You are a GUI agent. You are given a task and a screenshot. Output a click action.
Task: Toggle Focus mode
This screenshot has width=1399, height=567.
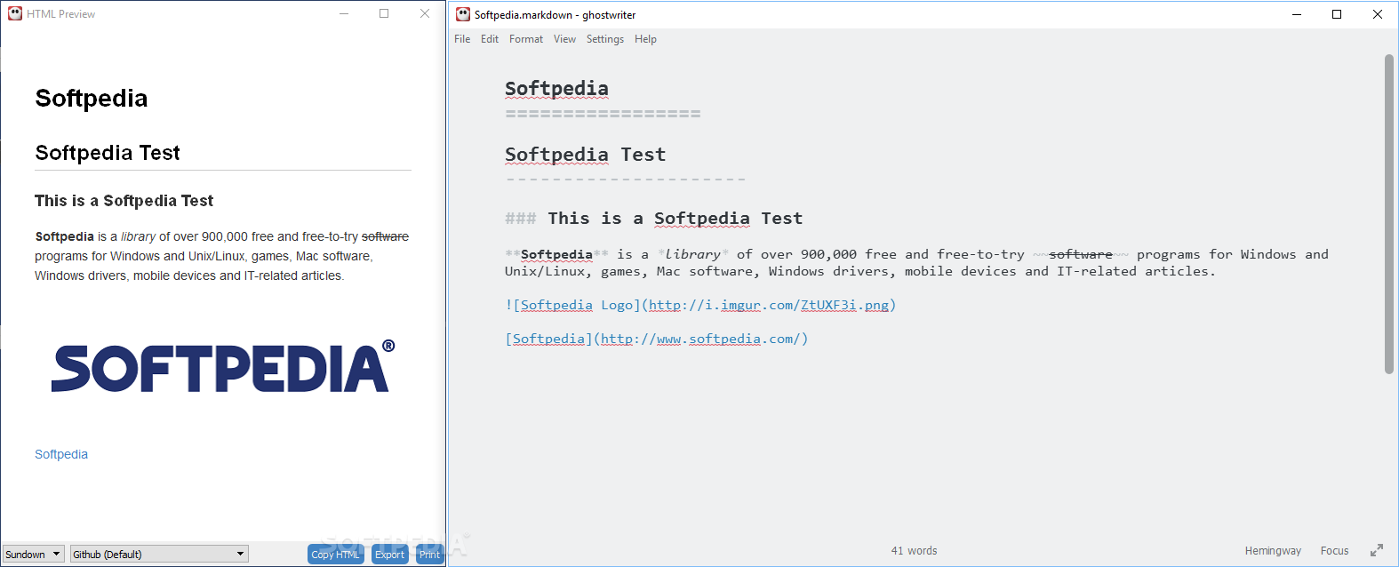pyautogui.click(x=1334, y=551)
